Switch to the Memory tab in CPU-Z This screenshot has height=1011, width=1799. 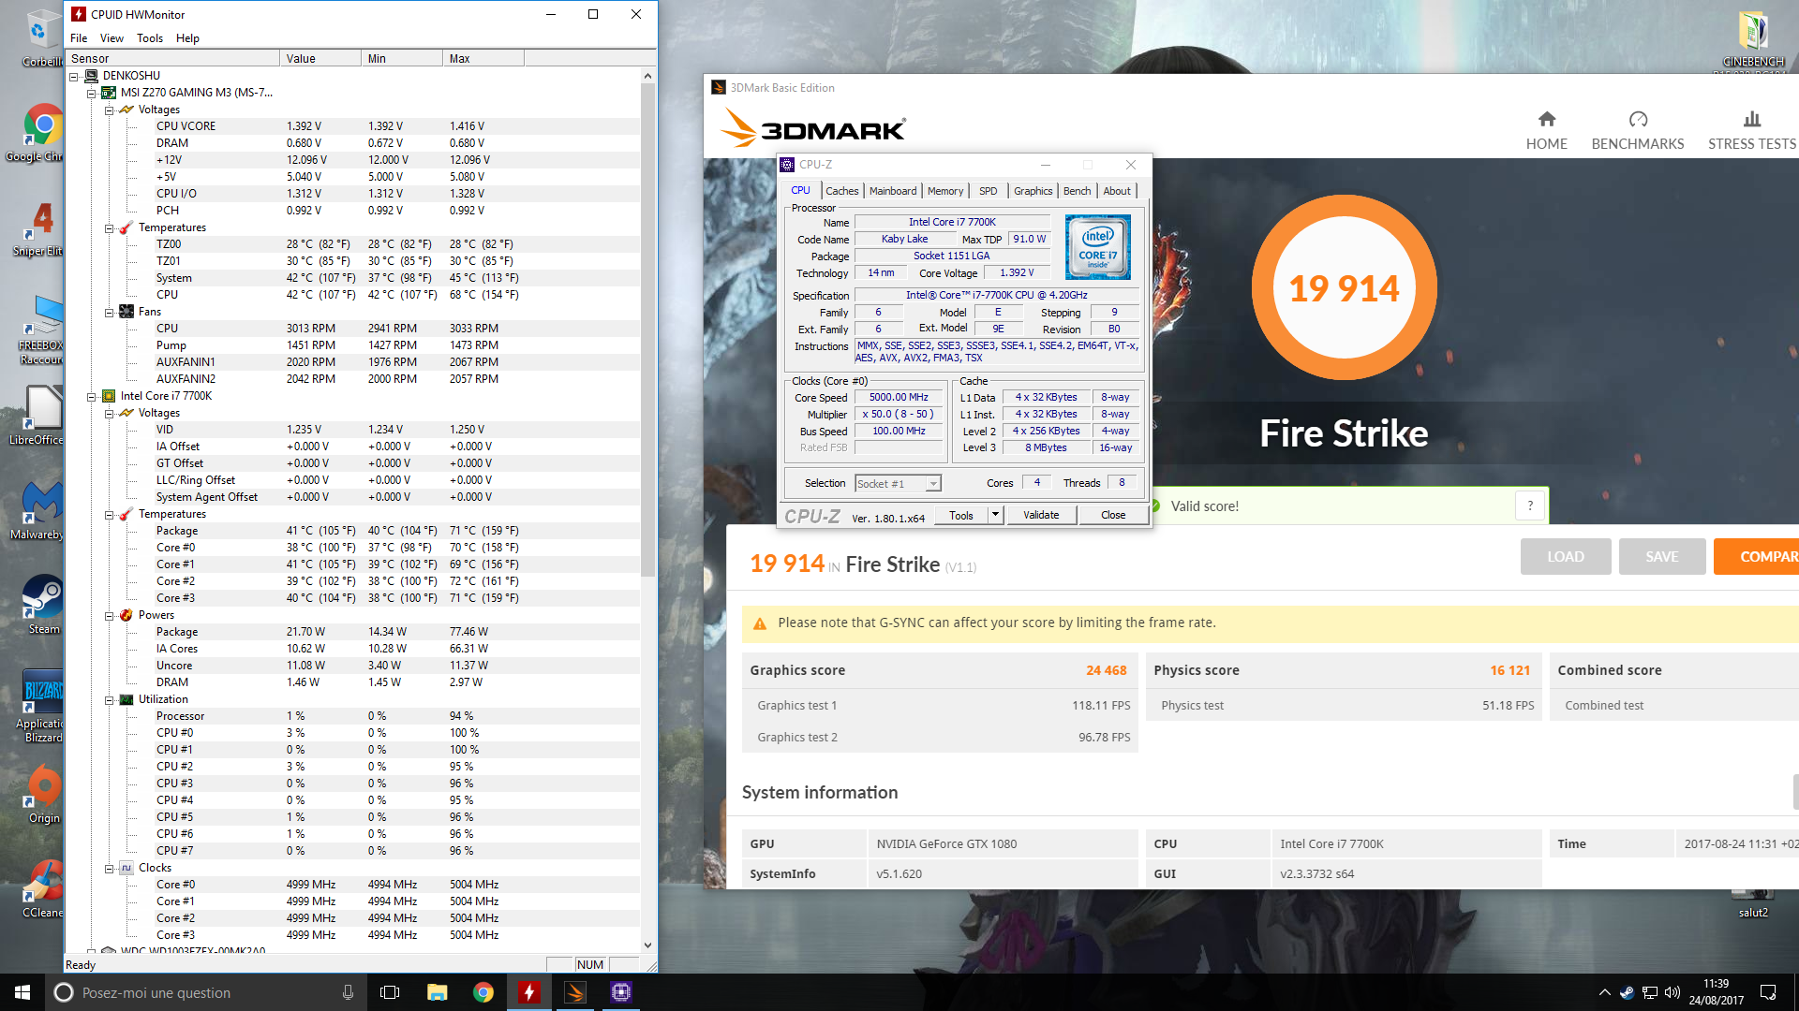(x=945, y=191)
